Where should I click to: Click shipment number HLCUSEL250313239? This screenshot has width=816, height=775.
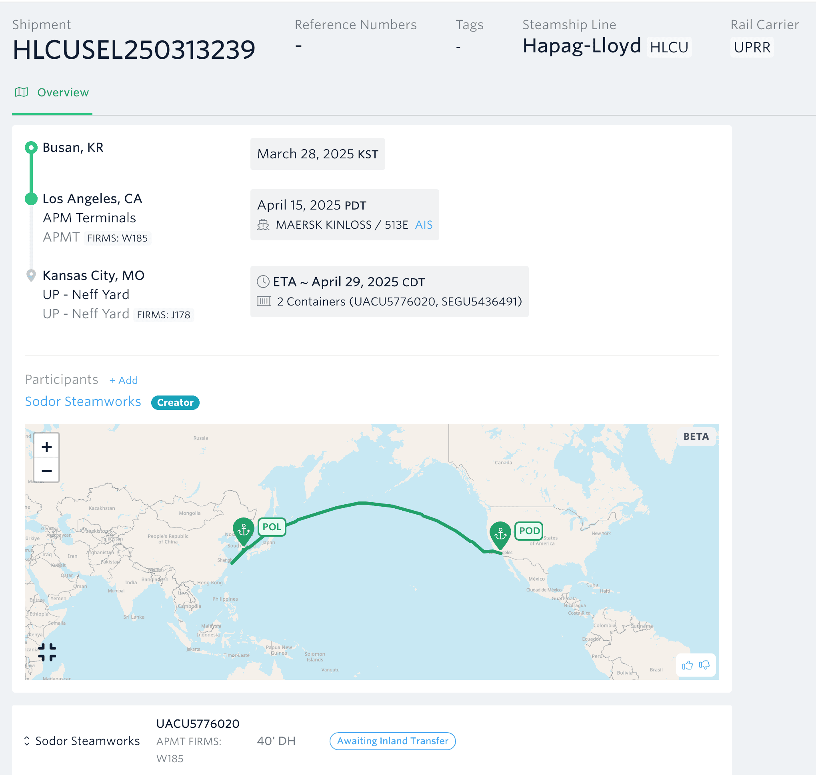click(x=134, y=50)
